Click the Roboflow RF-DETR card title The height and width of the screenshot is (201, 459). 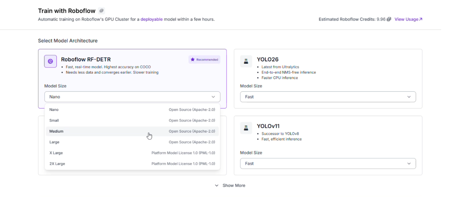click(86, 59)
